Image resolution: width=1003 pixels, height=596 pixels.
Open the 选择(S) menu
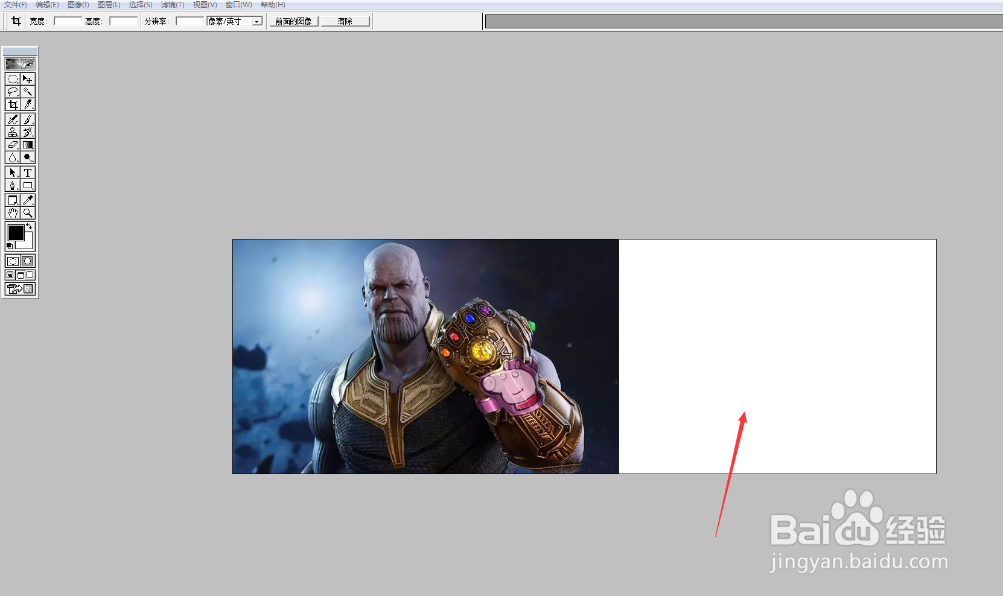(141, 5)
